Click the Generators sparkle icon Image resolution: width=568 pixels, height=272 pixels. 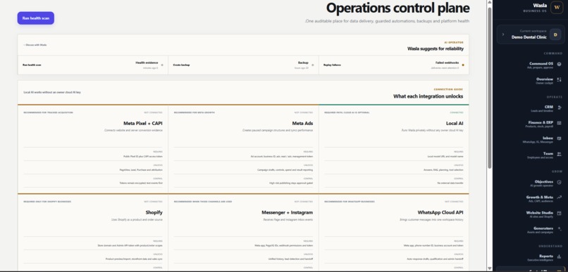(x=560, y=228)
